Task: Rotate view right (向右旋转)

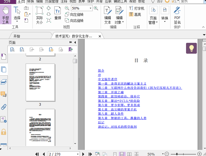Action: [74, 20]
